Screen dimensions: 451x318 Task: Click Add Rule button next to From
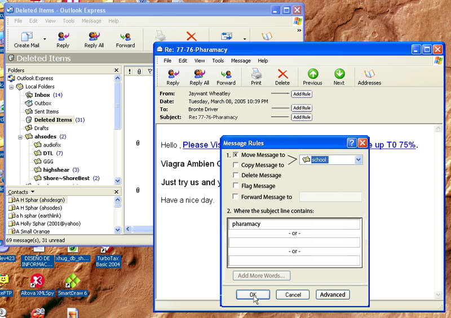[302, 94]
